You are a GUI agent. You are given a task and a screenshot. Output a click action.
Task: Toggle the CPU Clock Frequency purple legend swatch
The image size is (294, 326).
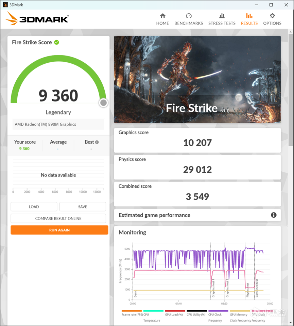218,311
